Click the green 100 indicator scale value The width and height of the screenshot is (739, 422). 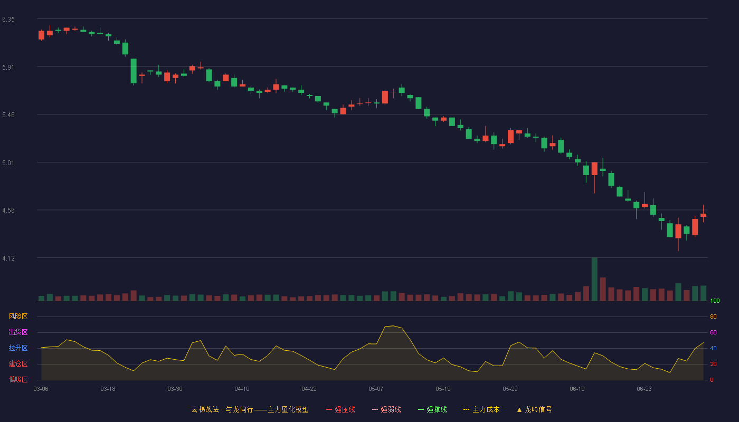point(715,301)
